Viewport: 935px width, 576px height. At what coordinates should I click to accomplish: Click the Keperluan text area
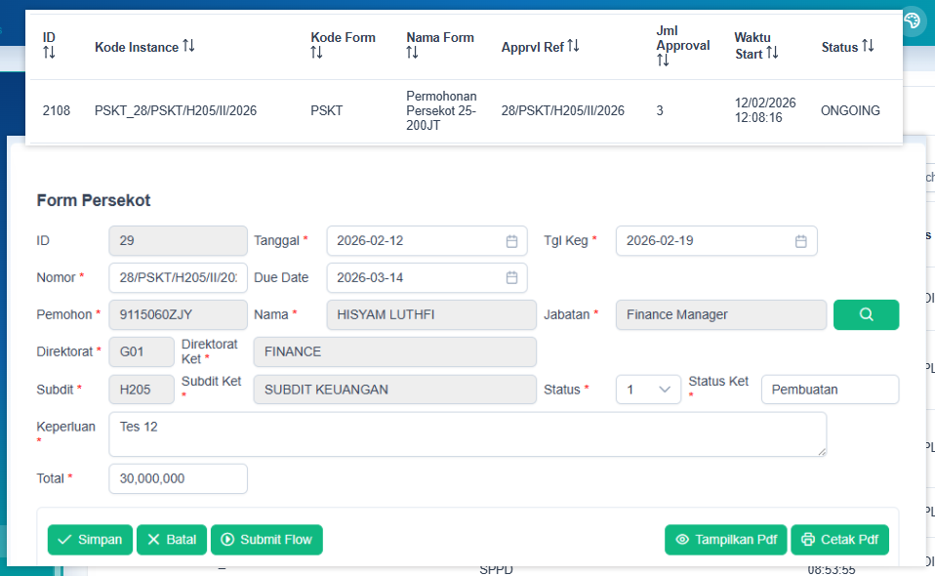pos(467,434)
